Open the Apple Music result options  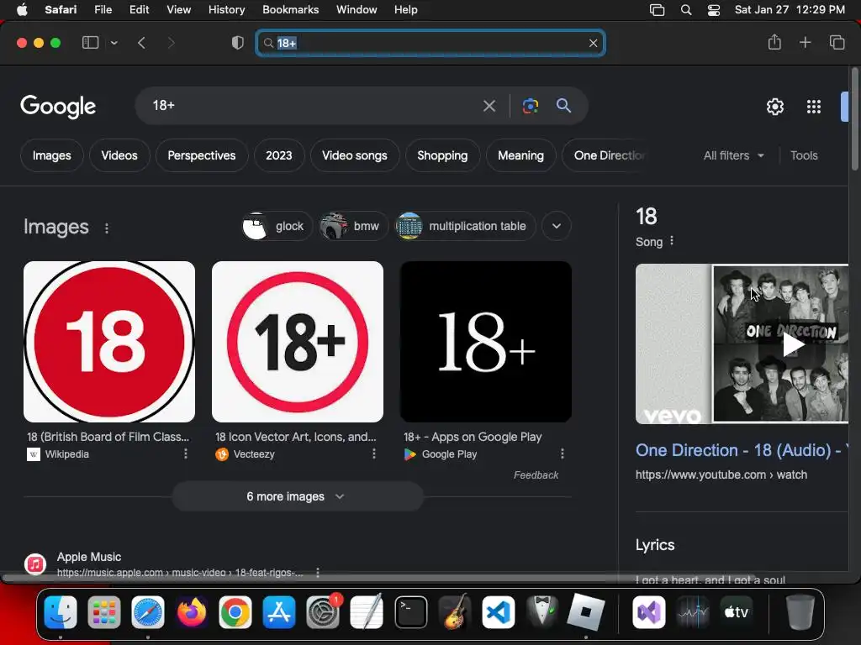coord(317,573)
